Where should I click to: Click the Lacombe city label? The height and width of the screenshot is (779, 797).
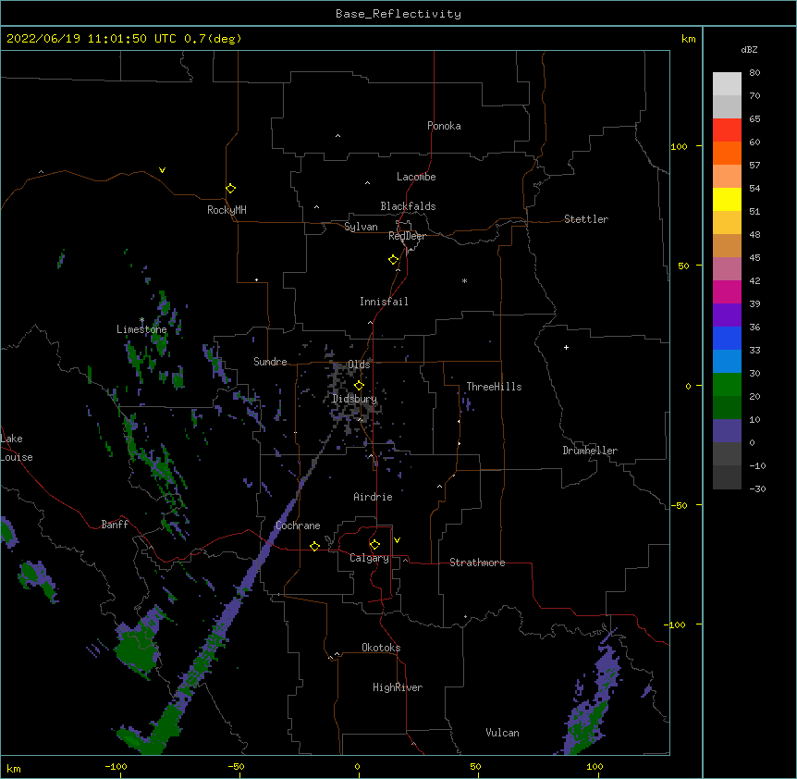click(x=416, y=177)
